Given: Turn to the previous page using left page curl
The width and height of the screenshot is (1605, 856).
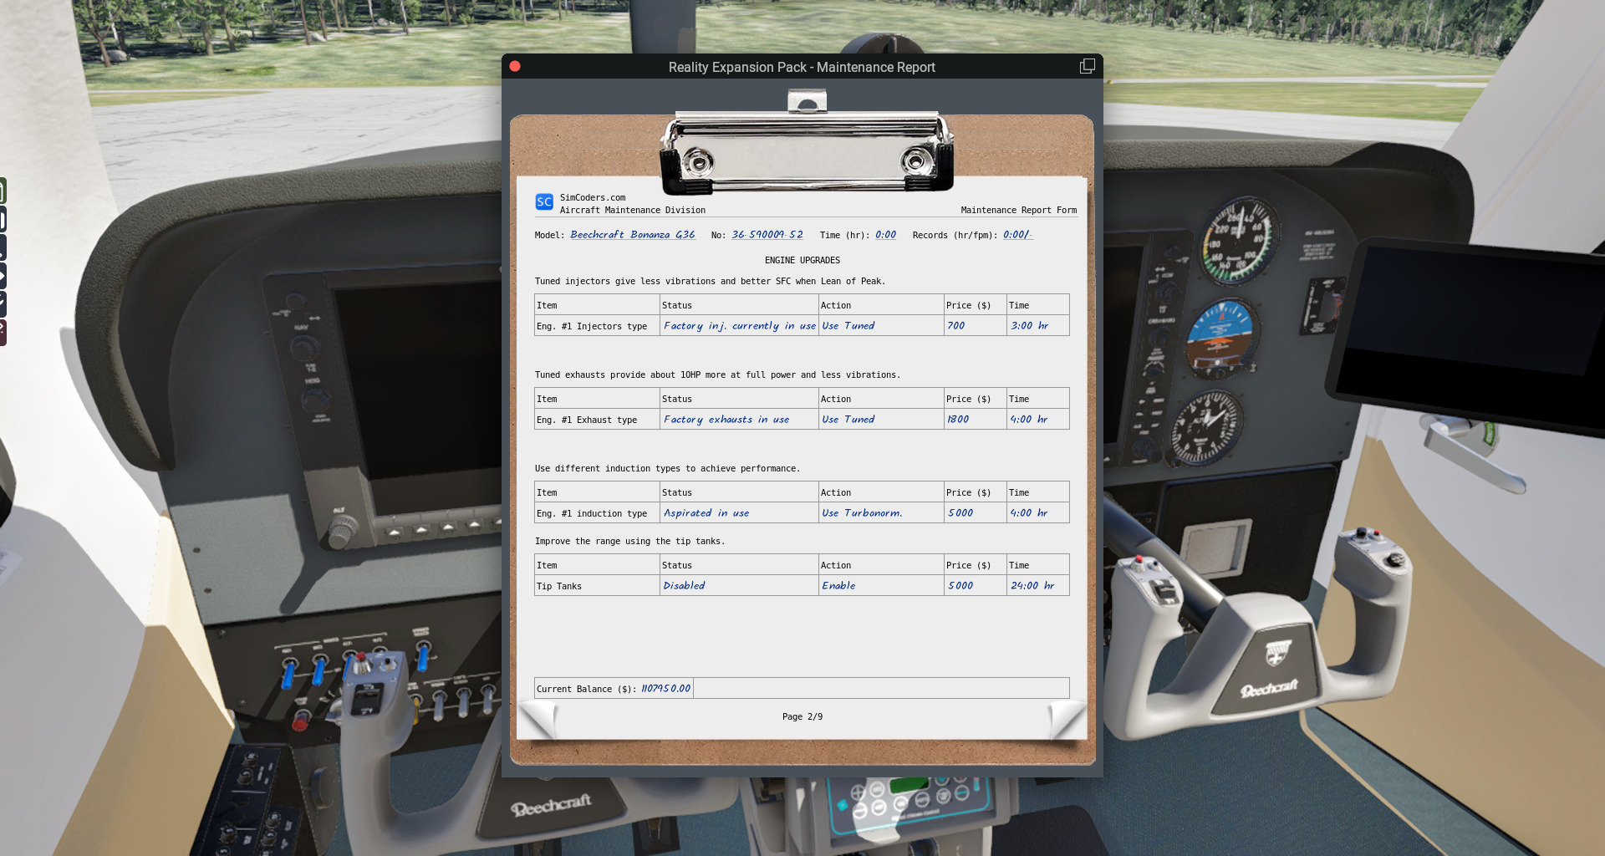Looking at the screenshot, I should [x=537, y=720].
